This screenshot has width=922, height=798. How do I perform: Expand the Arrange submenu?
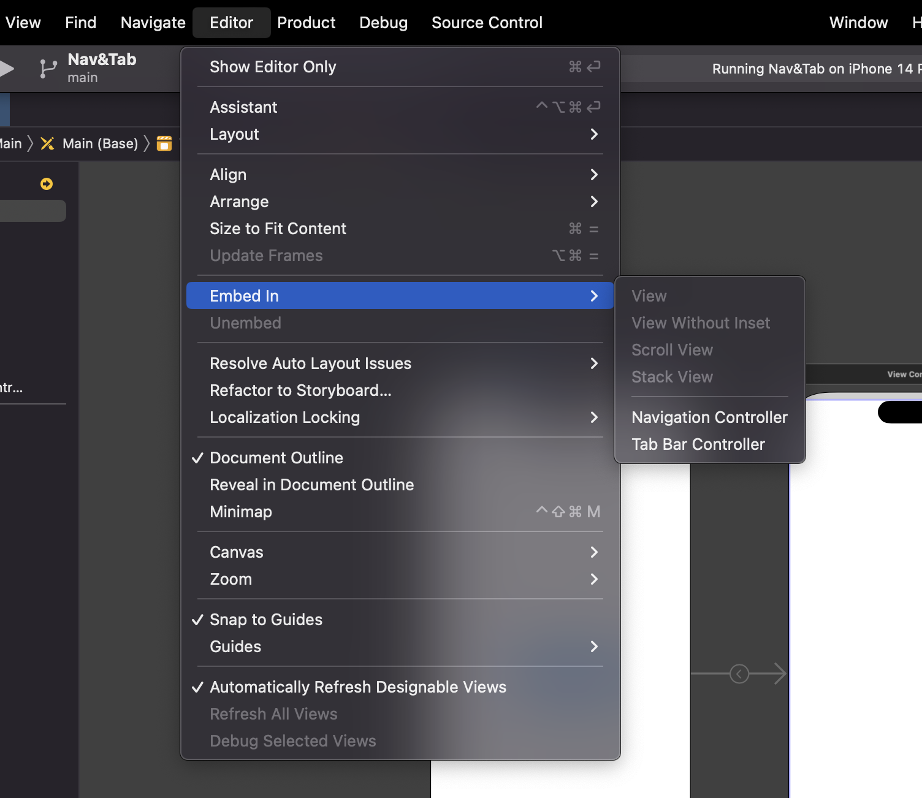pos(400,202)
